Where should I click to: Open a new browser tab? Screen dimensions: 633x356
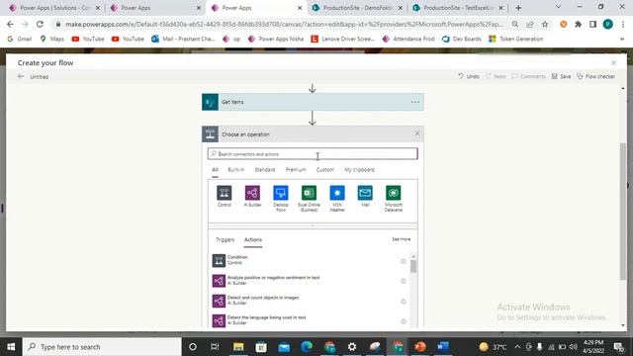pyautogui.click(x=518, y=8)
